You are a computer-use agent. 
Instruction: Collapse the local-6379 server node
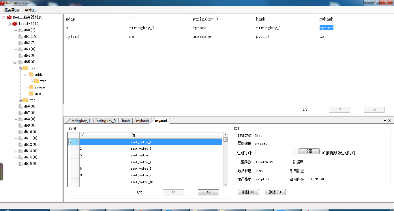pyautogui.click(x=9, y=24)
